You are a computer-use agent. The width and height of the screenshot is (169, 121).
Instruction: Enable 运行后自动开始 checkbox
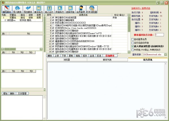coord(133,43)
